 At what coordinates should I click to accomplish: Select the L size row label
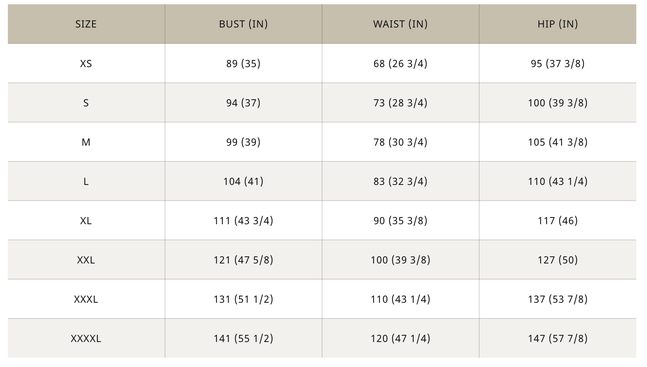tap(86, 181)
